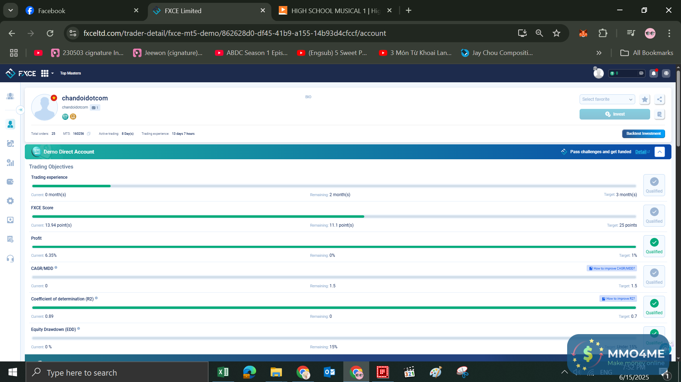Open the Select favorite dropdown
Viewport: 681px width, 382px height.
607,99
